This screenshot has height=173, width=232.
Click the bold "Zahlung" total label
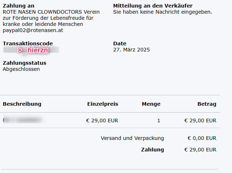(x=152, y=150)
